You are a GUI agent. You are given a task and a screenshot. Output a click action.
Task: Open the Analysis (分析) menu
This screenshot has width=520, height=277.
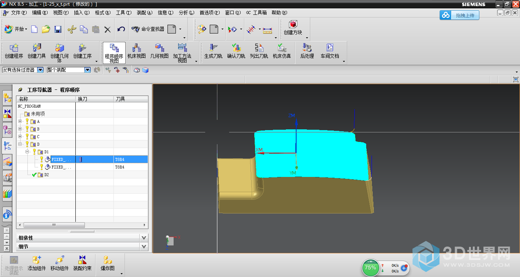click(186, 13)
